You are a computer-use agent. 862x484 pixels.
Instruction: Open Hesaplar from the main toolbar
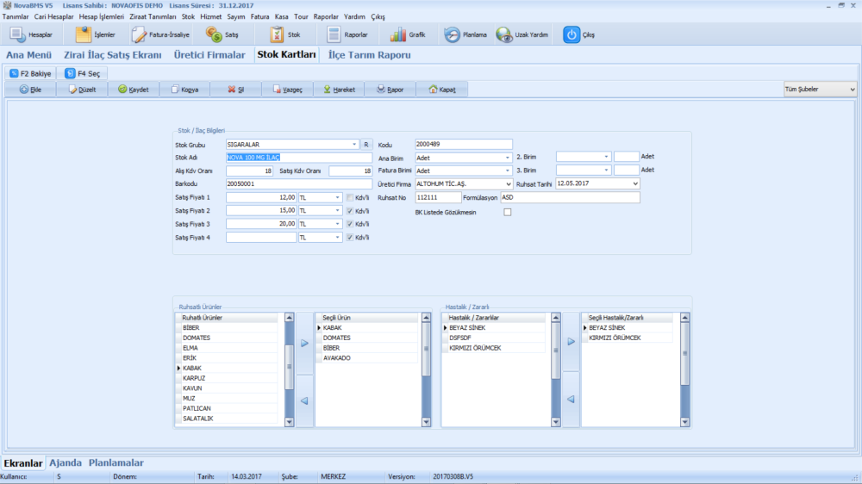pyautogui.click(x=31, y=34)
